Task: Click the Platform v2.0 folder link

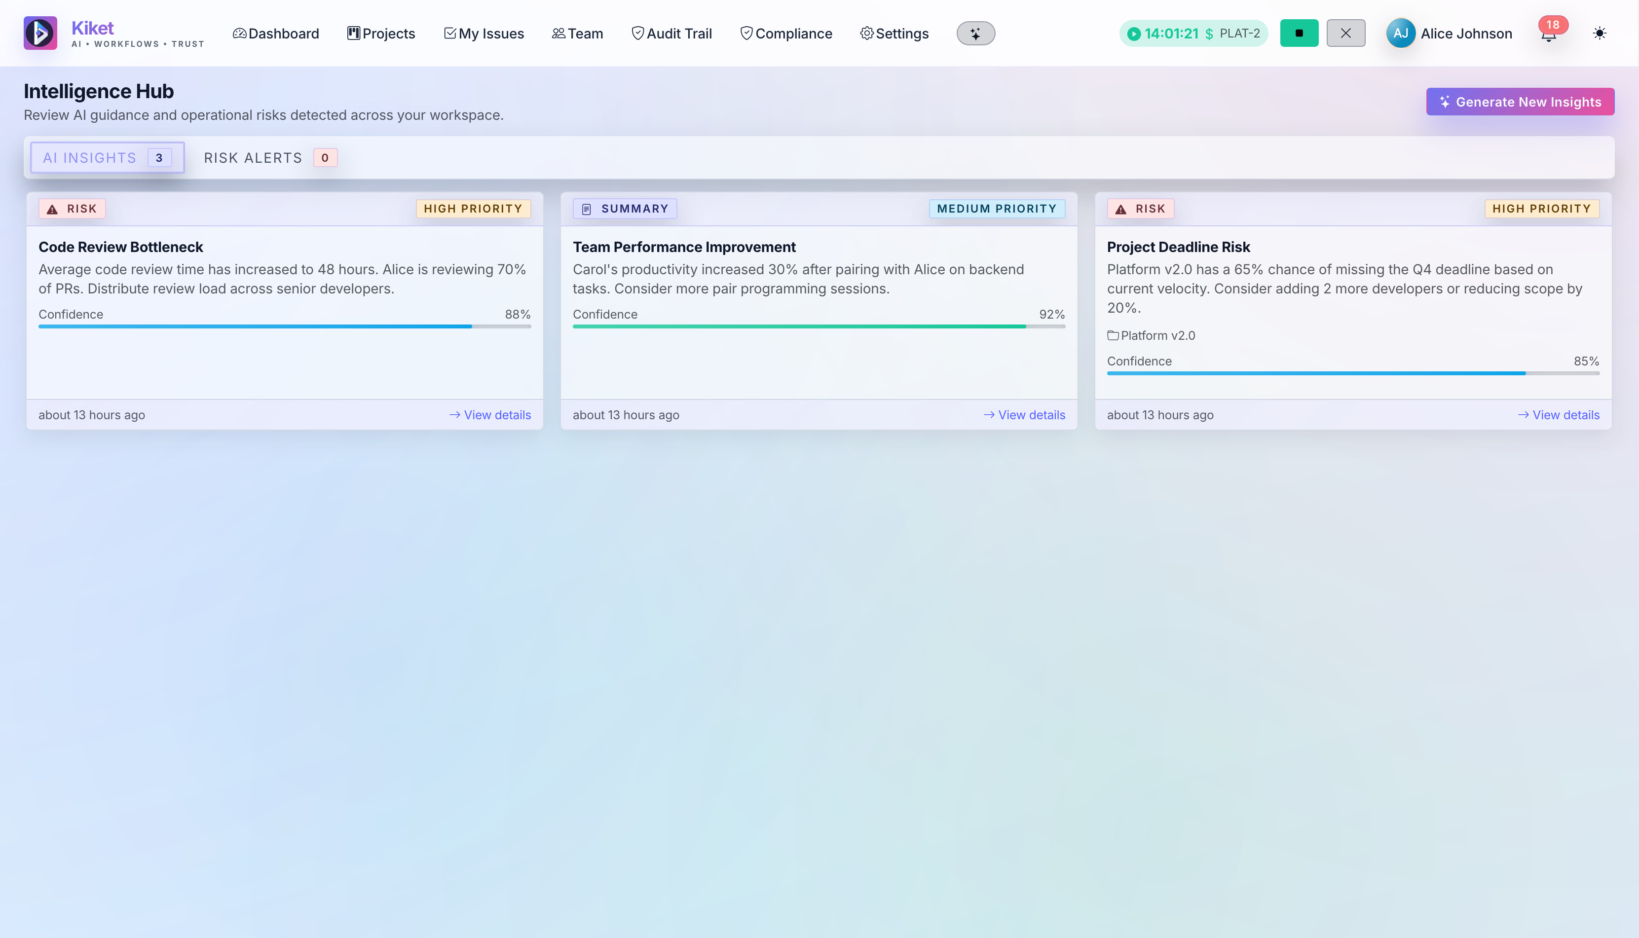Action: (1151, 336)
